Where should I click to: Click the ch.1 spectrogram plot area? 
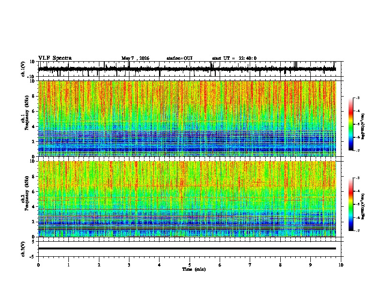click(x=187, y=118)
